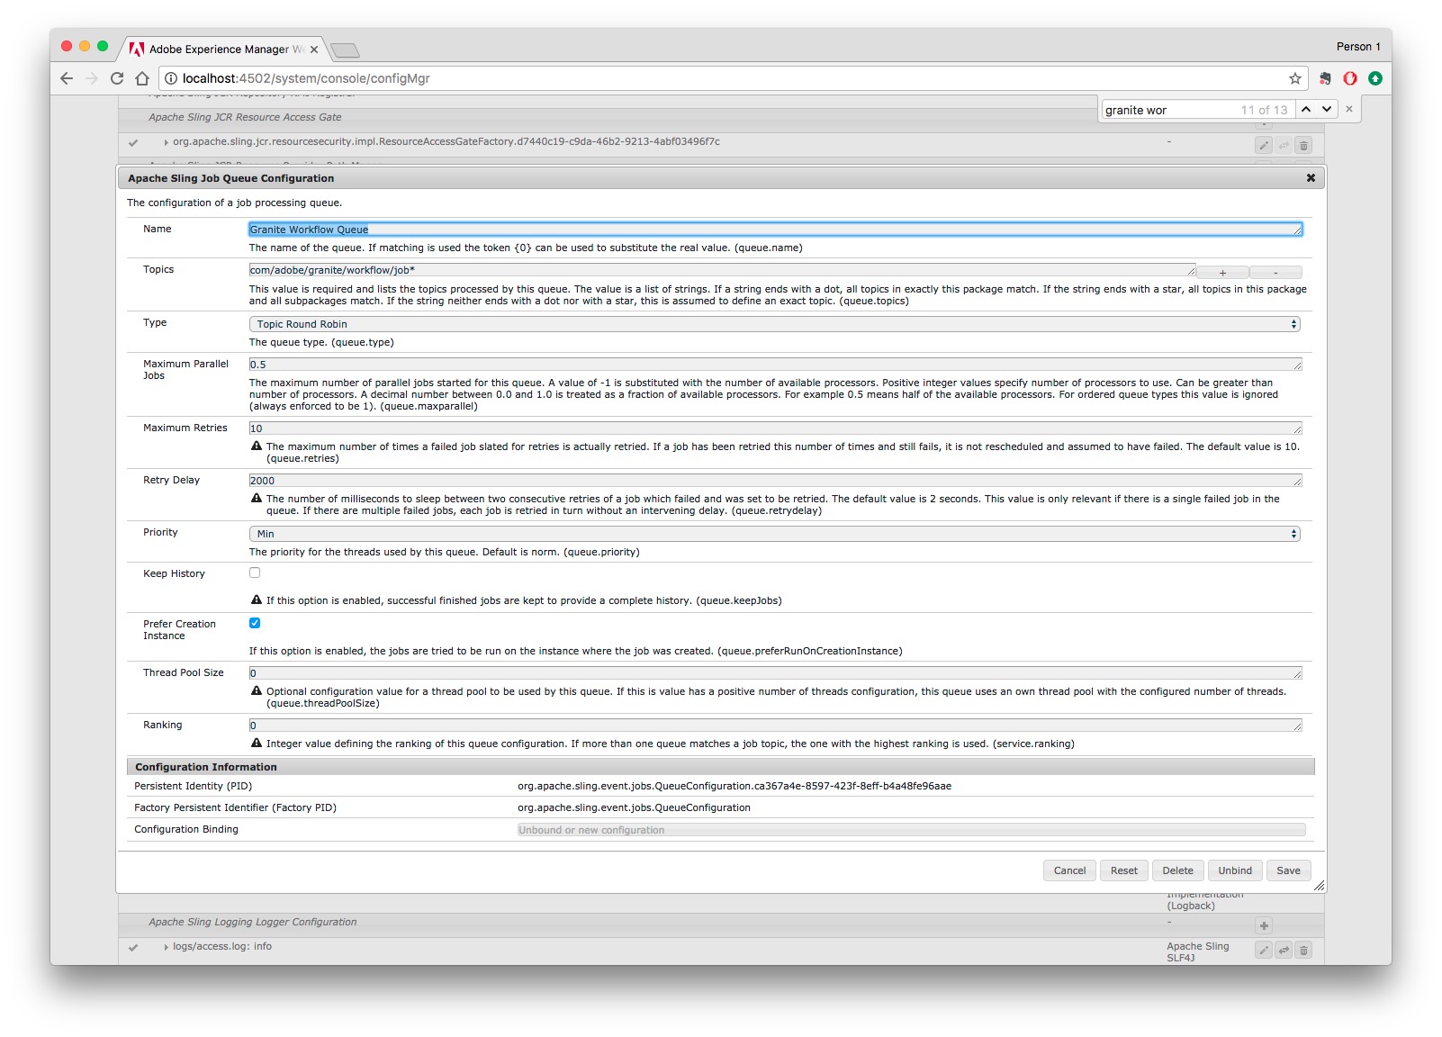
Task: Uncheck Prefer Creation Instance
Action: point(255,623)
